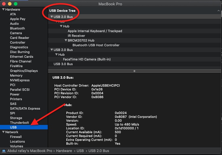Open the Audio hardware section
Screen dimensions: 222x155
(x=14, y=23)
